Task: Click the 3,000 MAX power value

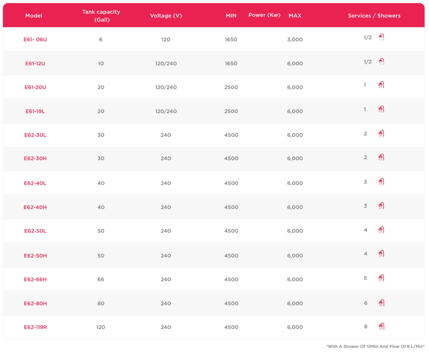Action: [295, 40]
